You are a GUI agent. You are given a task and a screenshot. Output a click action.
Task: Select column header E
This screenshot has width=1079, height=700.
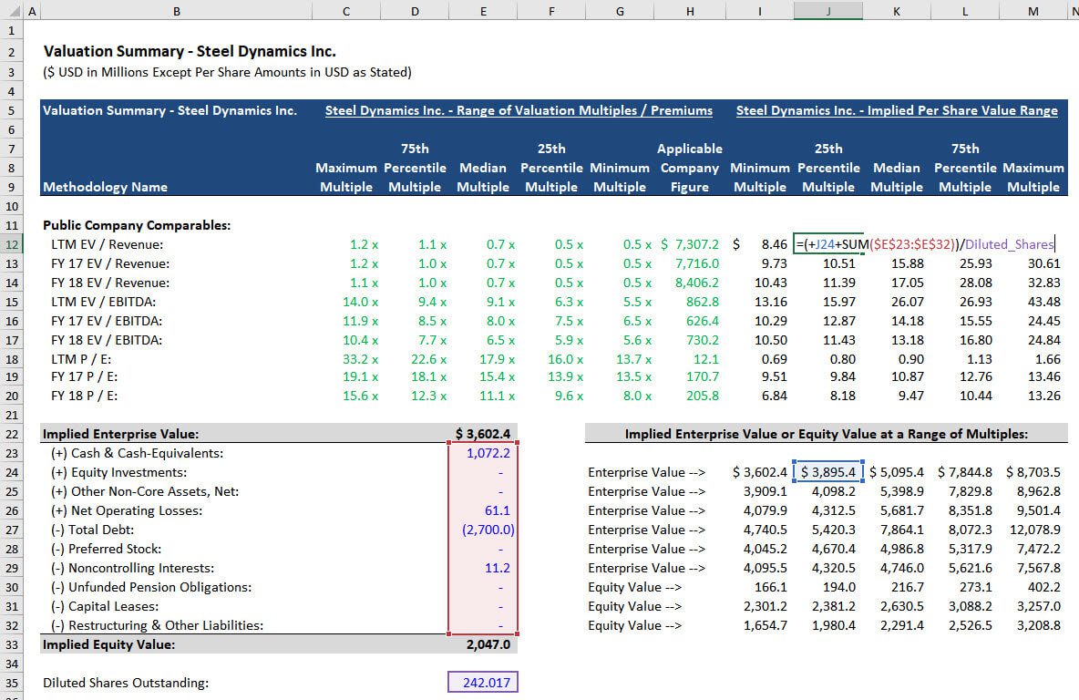click(482, 11)
